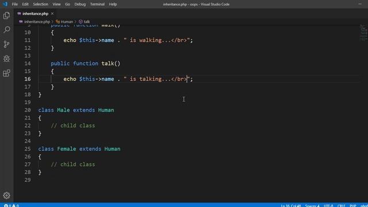Click the PHP language mode status

click(352, 205)
